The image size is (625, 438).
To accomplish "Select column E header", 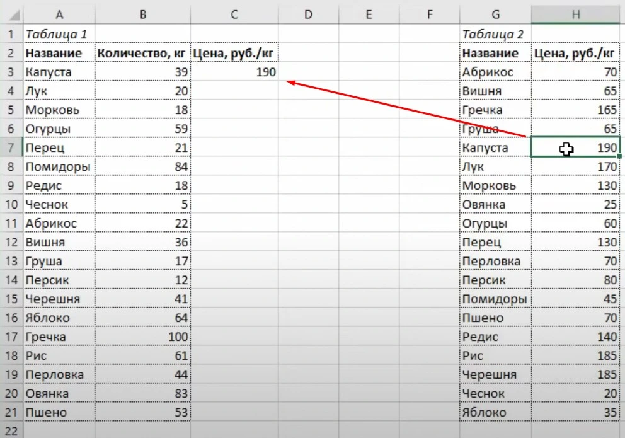I will click(x=369, y=14).
